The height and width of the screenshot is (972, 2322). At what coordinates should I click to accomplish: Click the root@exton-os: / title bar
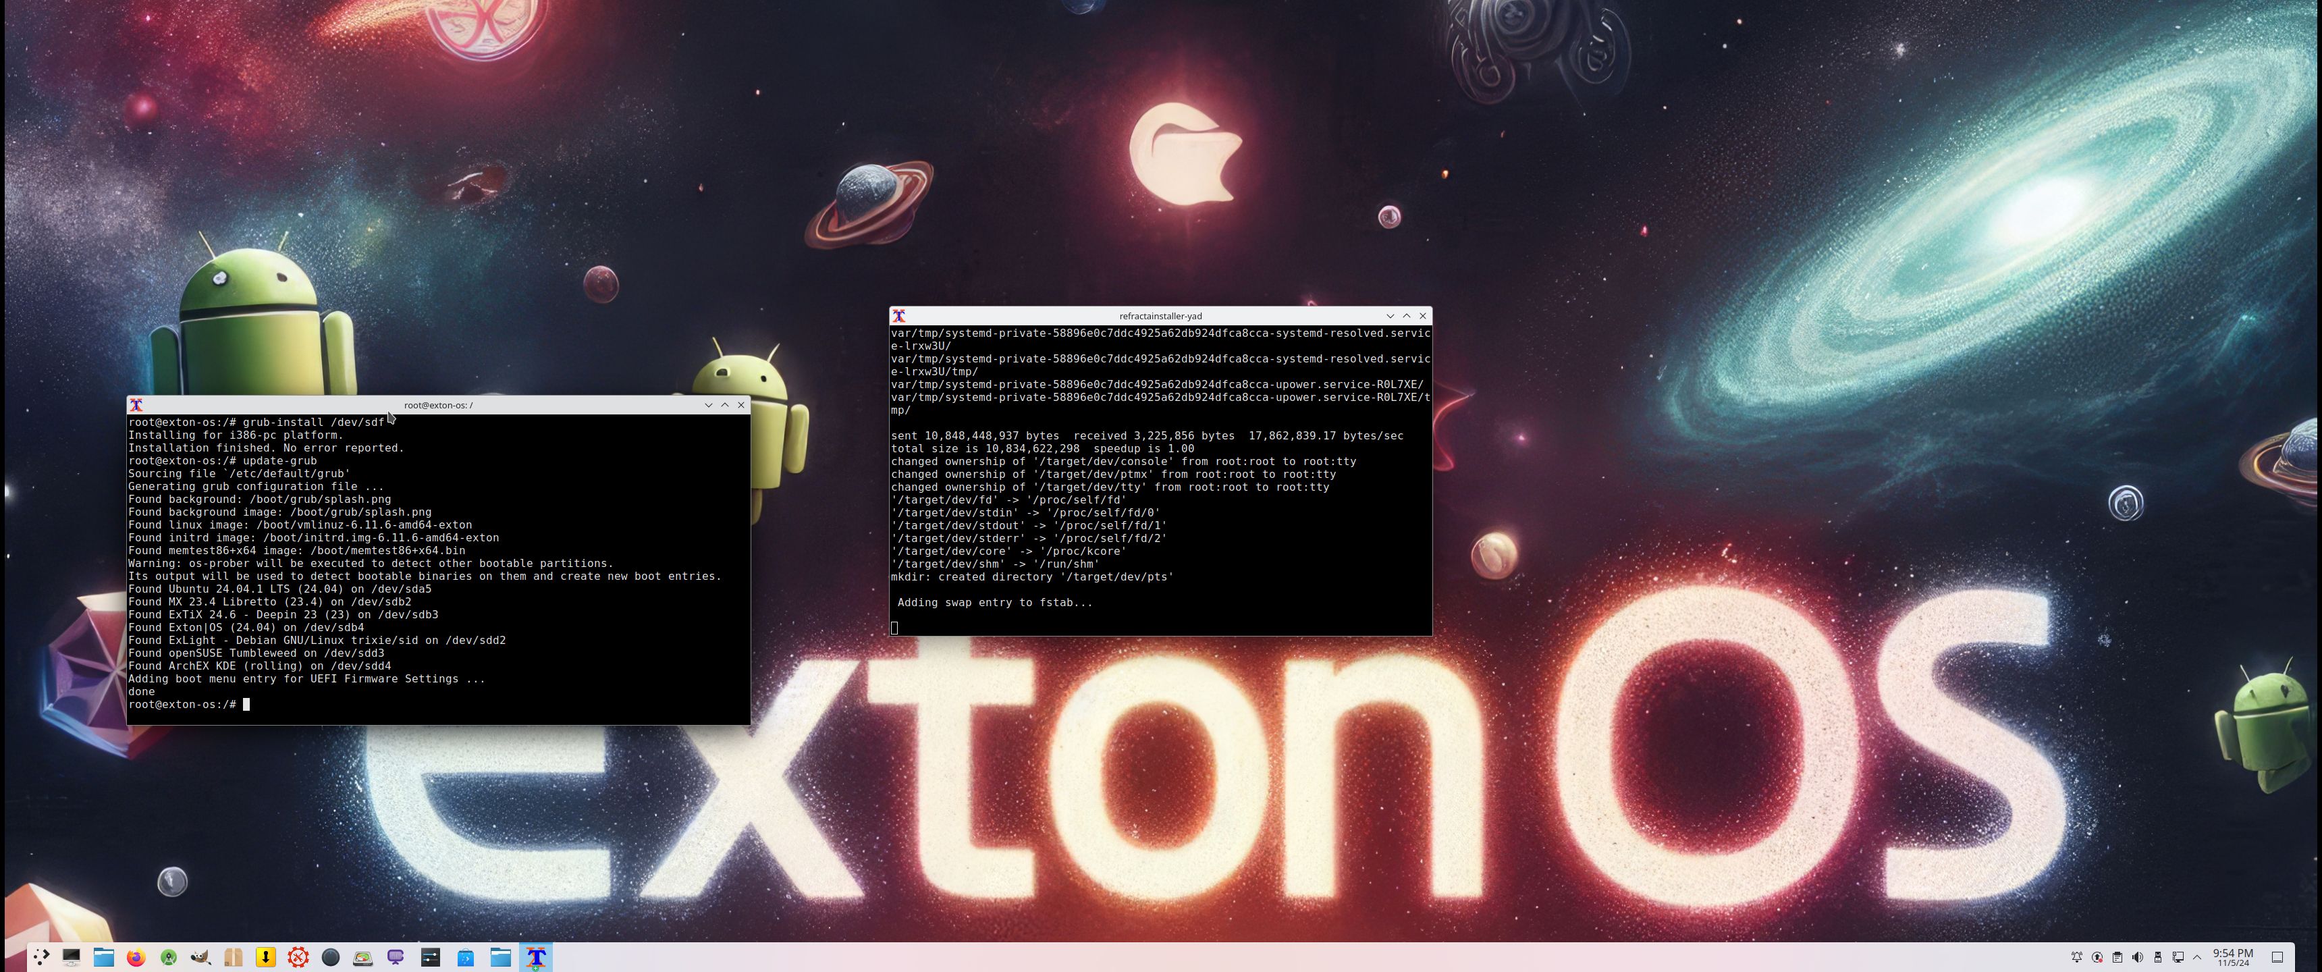(x=438, y=405)
